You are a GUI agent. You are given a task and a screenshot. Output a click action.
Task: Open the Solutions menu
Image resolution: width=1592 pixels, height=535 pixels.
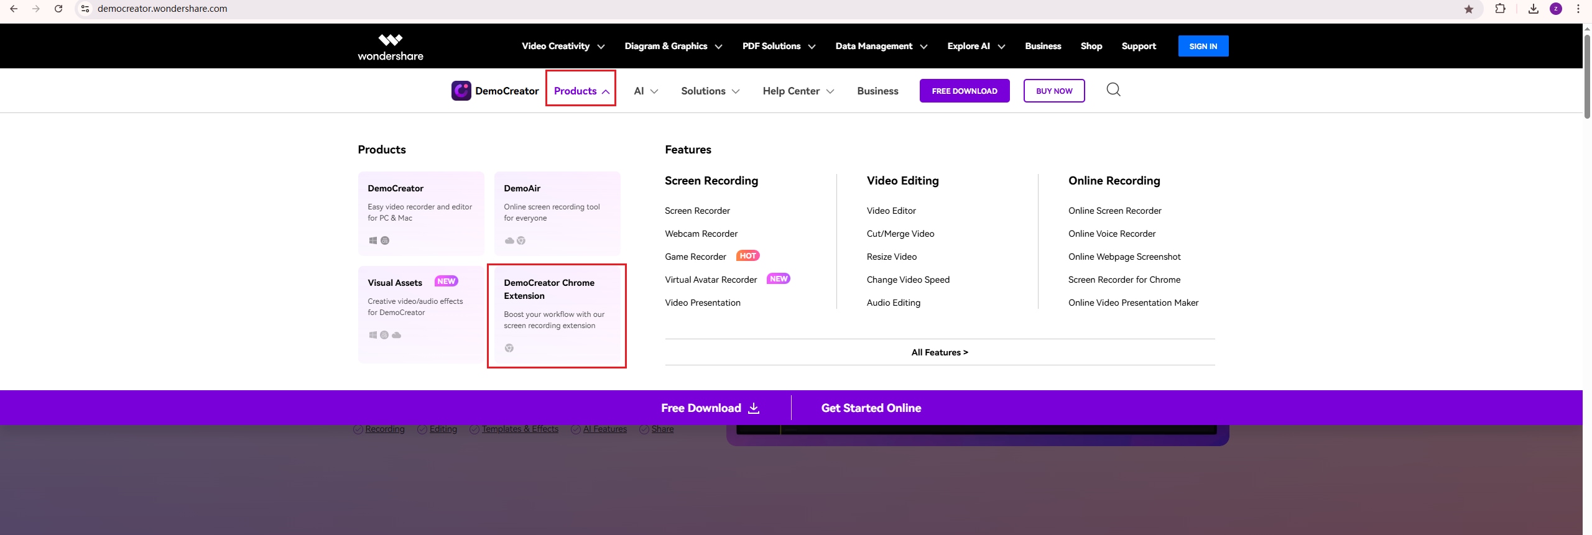710,91
